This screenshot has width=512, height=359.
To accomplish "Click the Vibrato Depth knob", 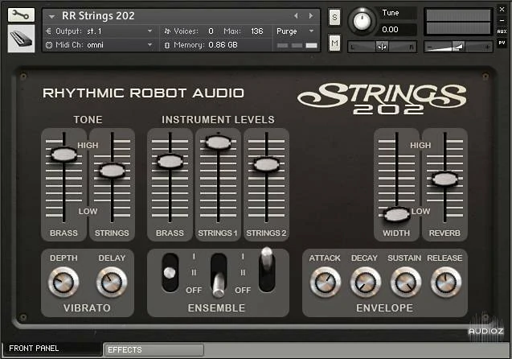I will click(63, 283).
